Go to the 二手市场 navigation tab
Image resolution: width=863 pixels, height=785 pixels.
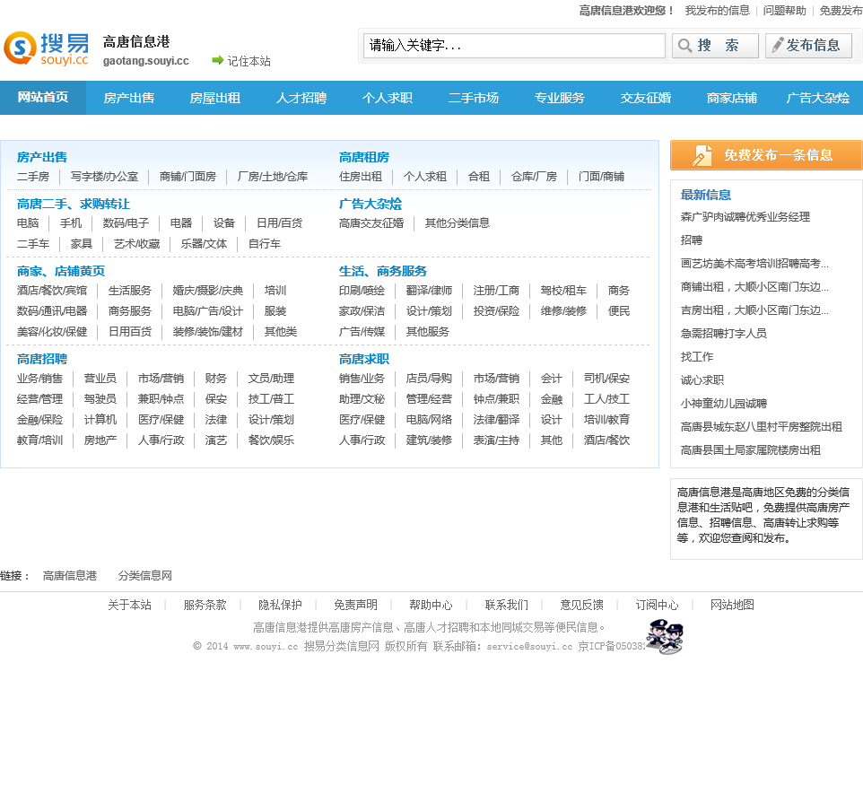point(474,98)
